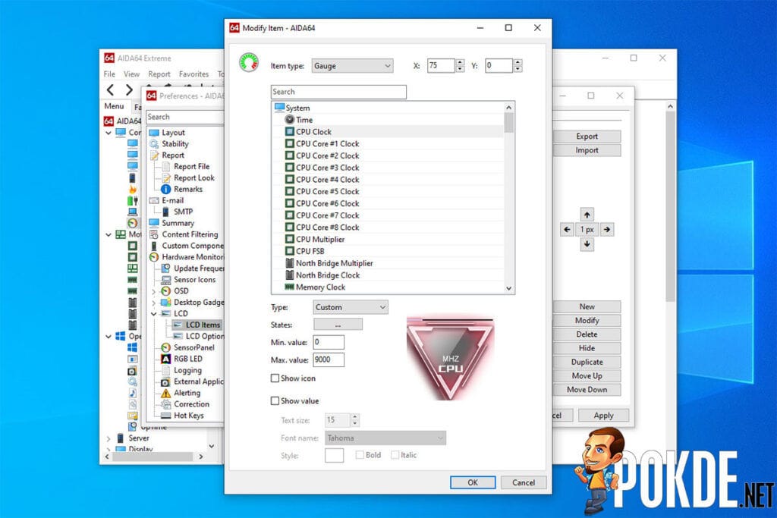
Task: Click the Search field in Modify Item
Action: [338, 92]
